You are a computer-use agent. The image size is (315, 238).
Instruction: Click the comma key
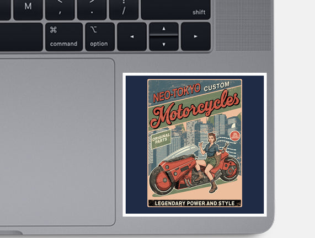pos(60,9)
